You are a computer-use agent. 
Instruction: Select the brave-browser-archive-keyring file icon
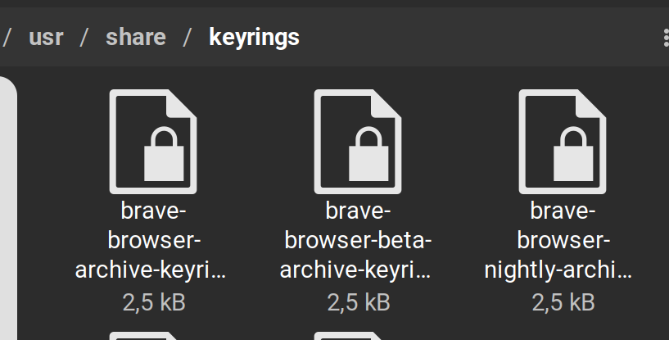click(x=153, y=142)
